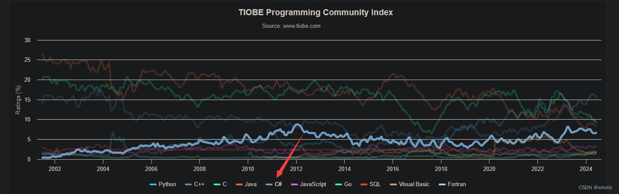
Task: Click the 2012 year label on the x-axis
Action: (x=296, y=169)
